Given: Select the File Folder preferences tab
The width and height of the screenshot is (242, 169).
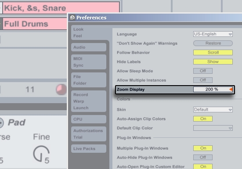Looking at the screenshot, I should click(x=89, y=80).
